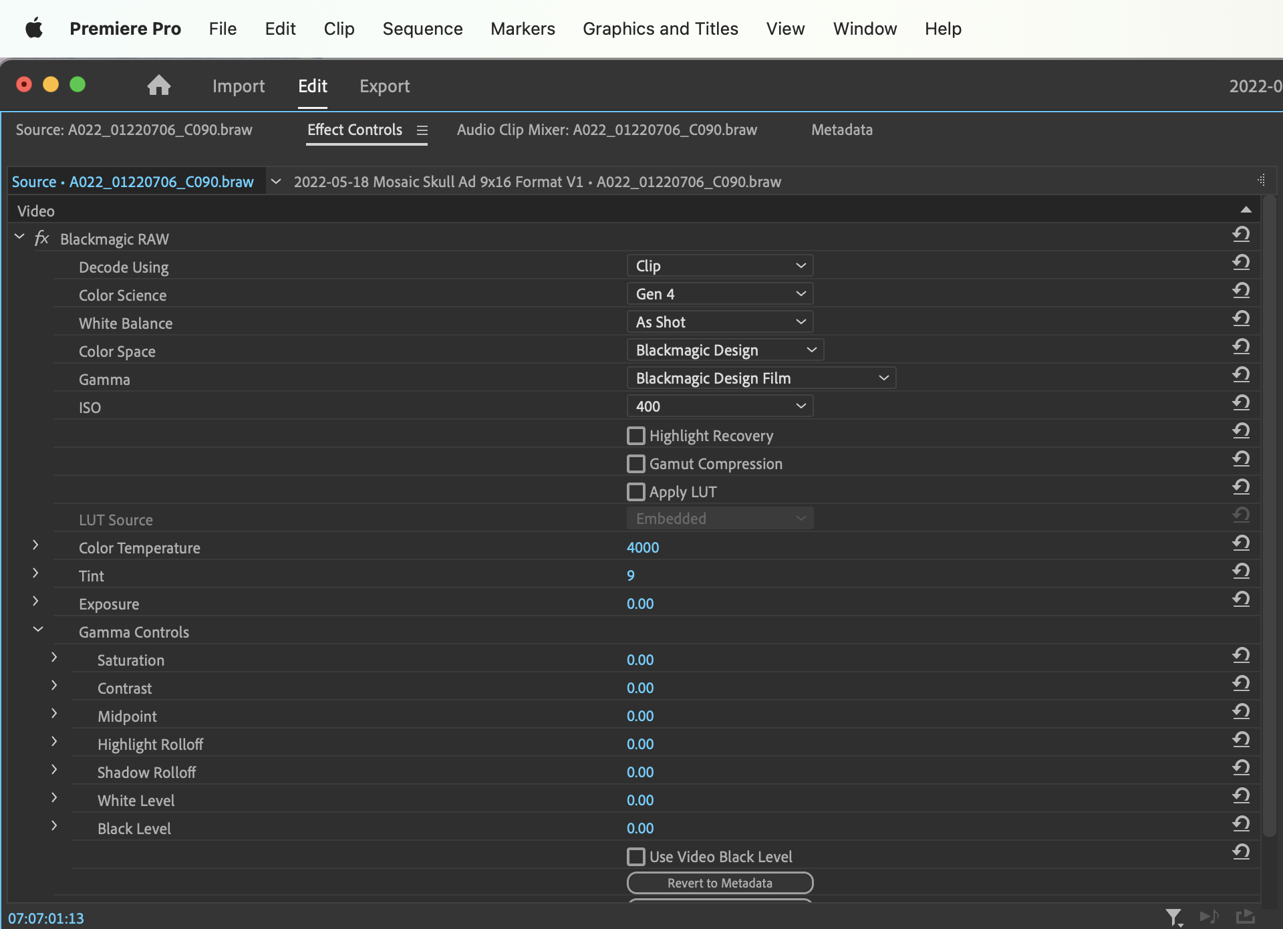Screen dimensions: 1283x929
Task: Open the Sequence menu
Action: [422, 29]
